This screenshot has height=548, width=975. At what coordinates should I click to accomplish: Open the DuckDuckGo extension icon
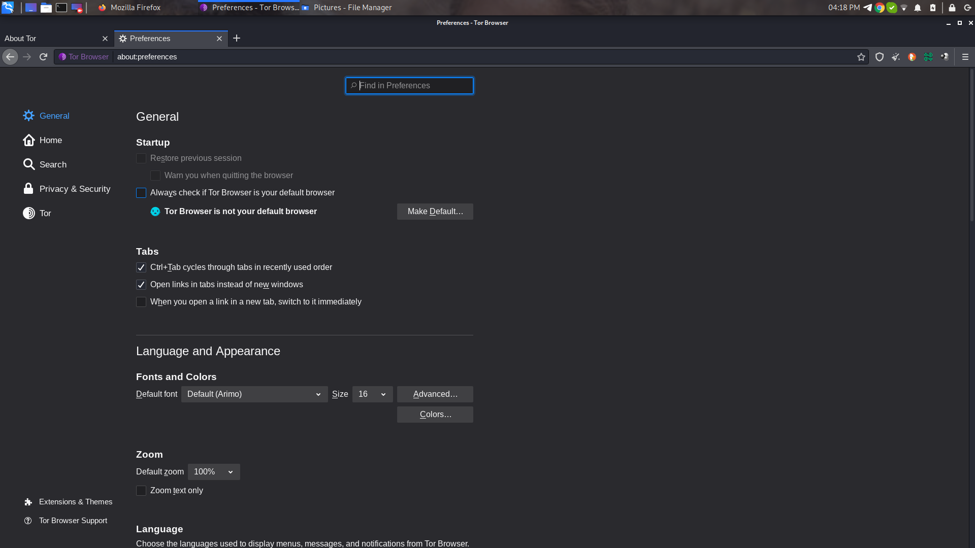pyautogui.click(x=912, y=57)
